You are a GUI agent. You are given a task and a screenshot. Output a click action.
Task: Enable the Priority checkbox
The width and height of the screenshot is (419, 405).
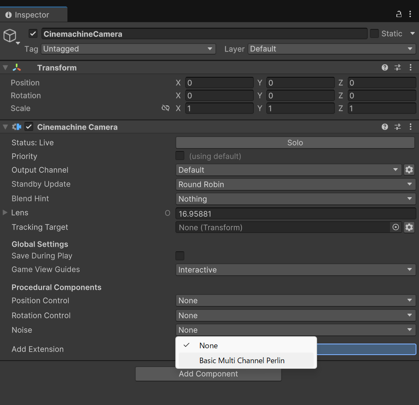180,156
